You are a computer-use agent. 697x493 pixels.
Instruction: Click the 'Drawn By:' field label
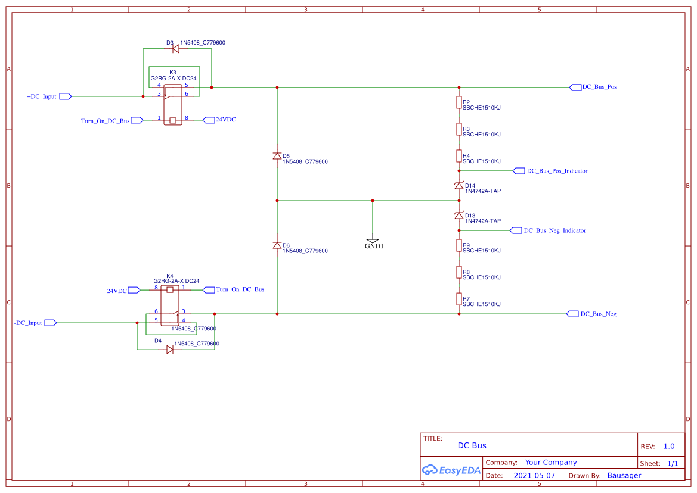[x=584, y=475]
